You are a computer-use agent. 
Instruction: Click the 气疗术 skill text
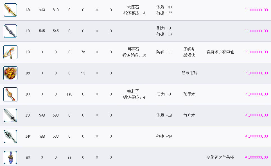tap(189, 115)
